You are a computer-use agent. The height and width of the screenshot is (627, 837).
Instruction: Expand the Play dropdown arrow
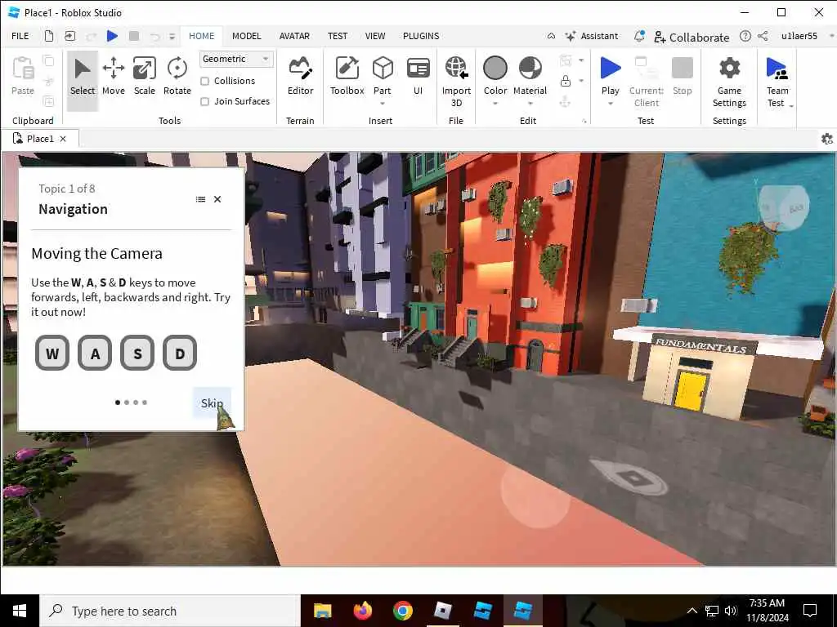[x=610, y=104]
